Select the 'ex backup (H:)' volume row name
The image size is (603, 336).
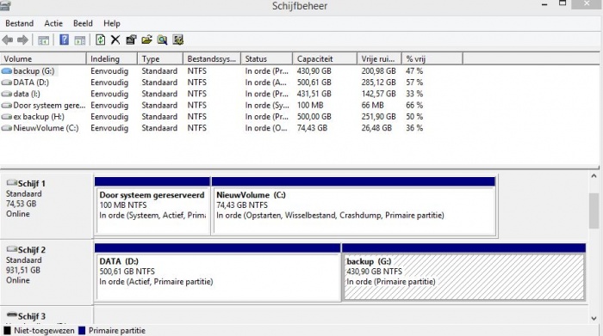(39, 117)
